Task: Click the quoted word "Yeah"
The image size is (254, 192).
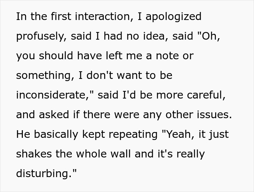Action: click(x=179, y=135)
